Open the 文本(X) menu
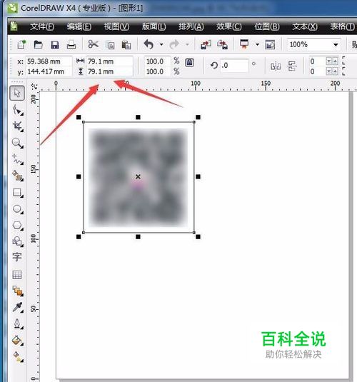The image size is (357, 382). coord(305,26)
